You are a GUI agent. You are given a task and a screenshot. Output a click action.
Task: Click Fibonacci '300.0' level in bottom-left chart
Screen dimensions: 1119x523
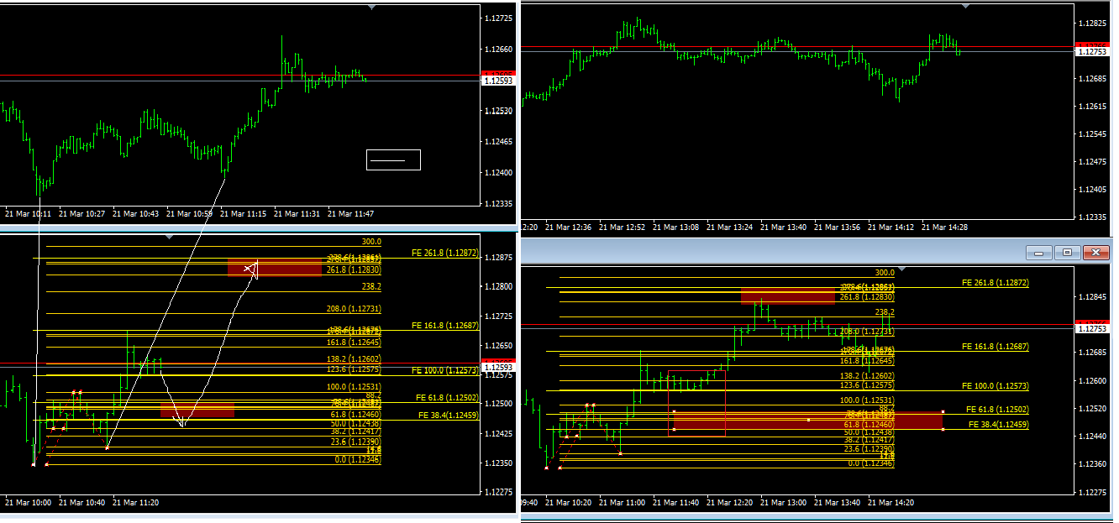371,242
